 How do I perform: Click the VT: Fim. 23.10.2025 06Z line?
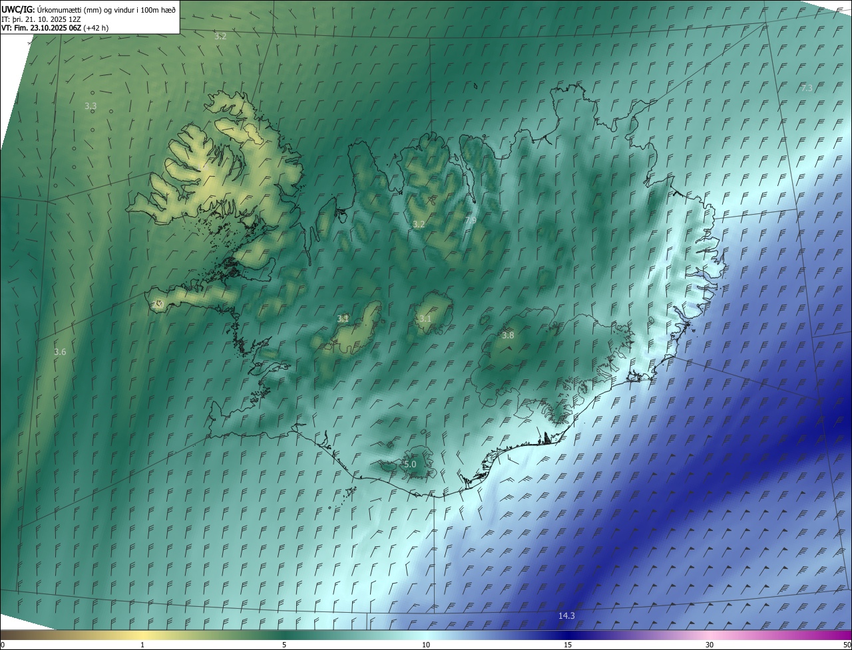point(55,28)
